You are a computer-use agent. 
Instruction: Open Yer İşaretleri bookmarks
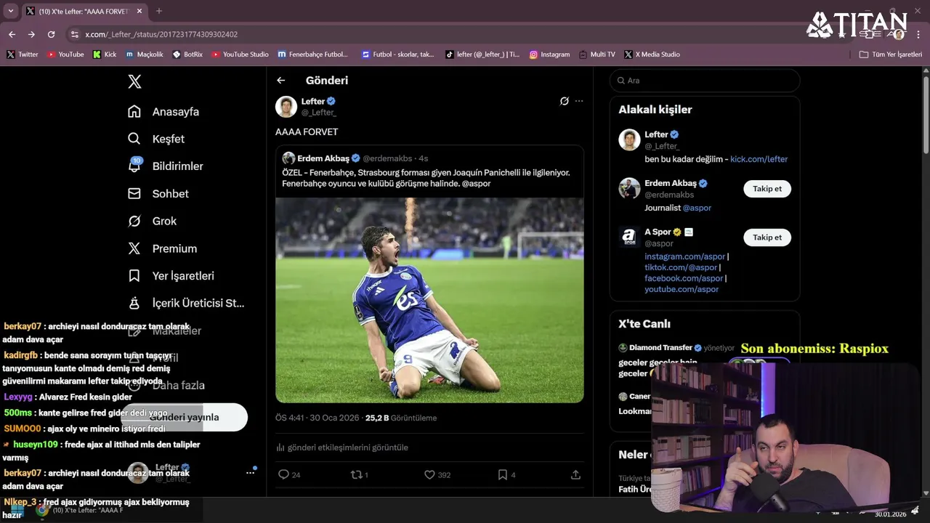pyautogui.click(x=171, y=276)
